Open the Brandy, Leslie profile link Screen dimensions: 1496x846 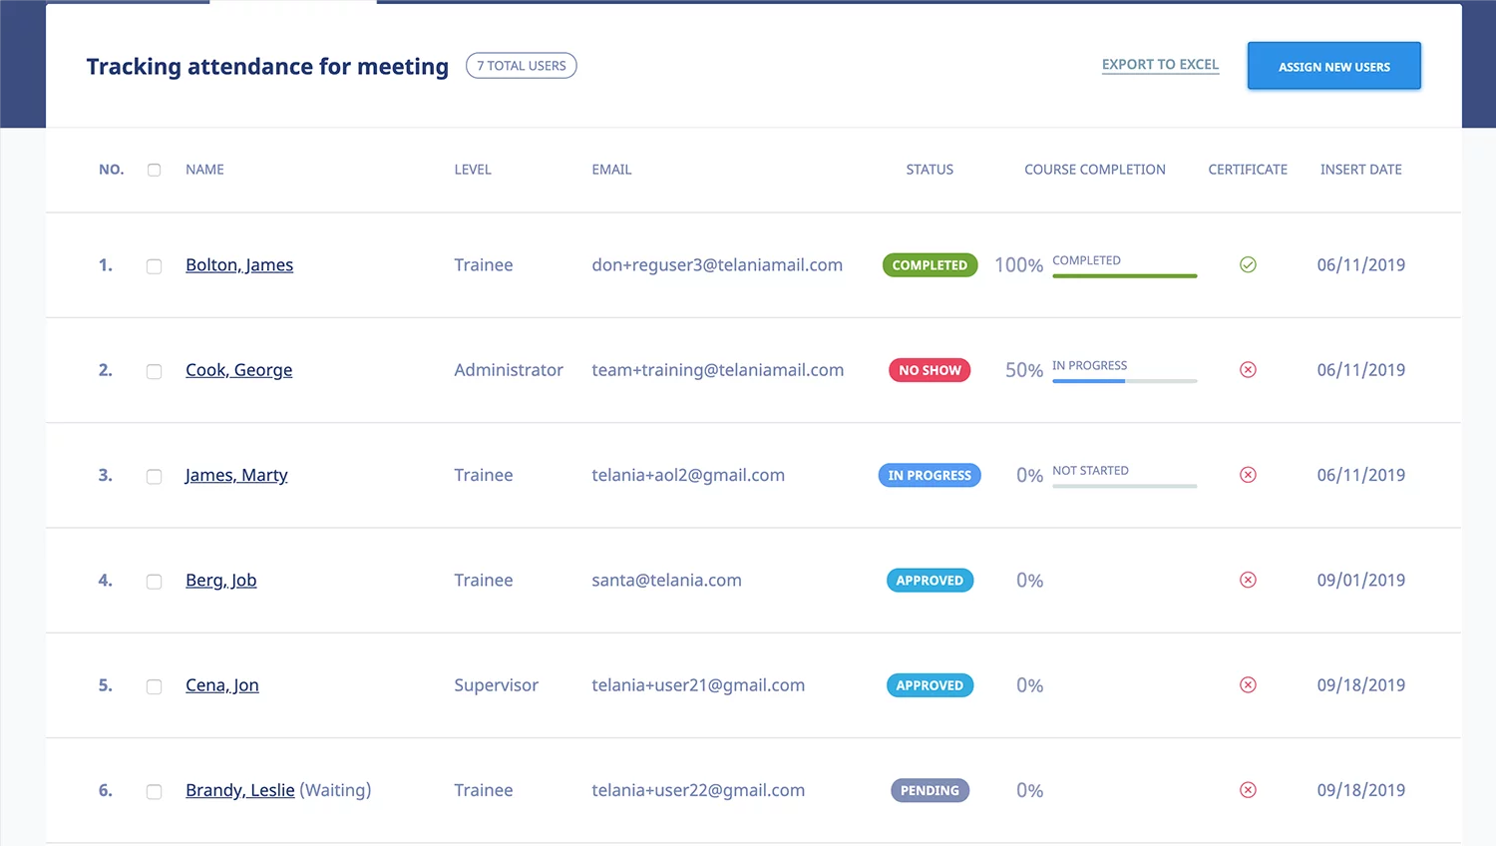pyautogui.click(x=239, y=790)
